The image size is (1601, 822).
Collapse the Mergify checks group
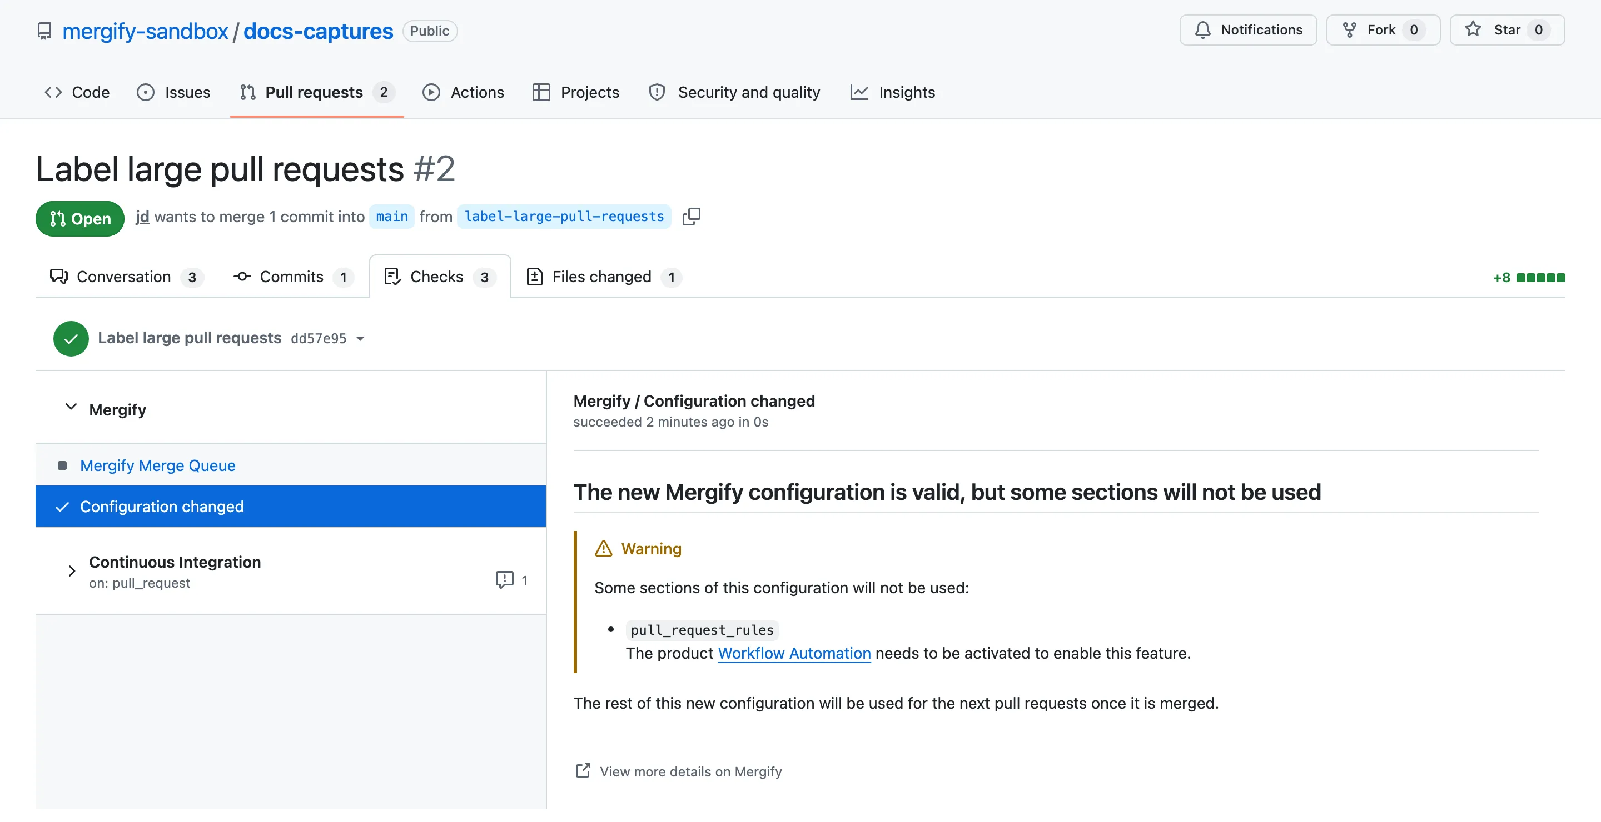coord(71,407)
